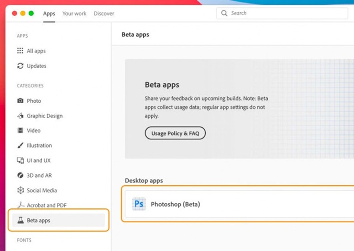Click the All apps grid icon
The width and height of the screenshot is (354, 251).
(20, 51)
